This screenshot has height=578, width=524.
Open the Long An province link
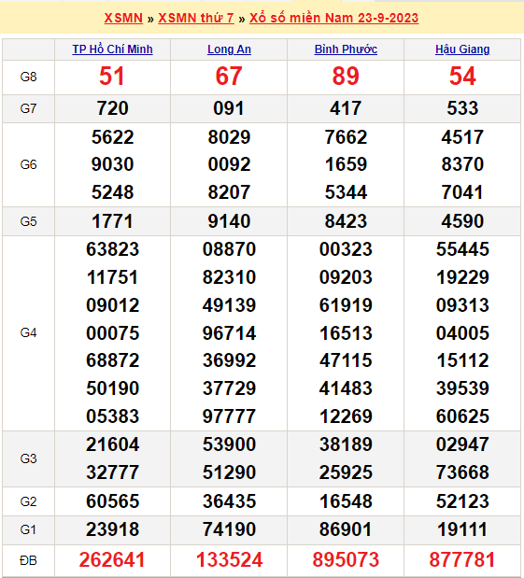coord(229,49)
